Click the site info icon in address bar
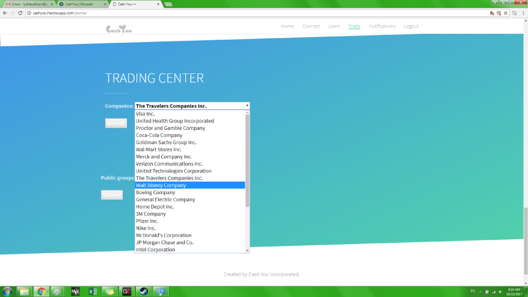This screenshot has height=297, width=528. (29, 13)
